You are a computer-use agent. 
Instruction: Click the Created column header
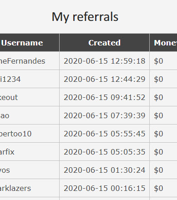tap(104, 43)
